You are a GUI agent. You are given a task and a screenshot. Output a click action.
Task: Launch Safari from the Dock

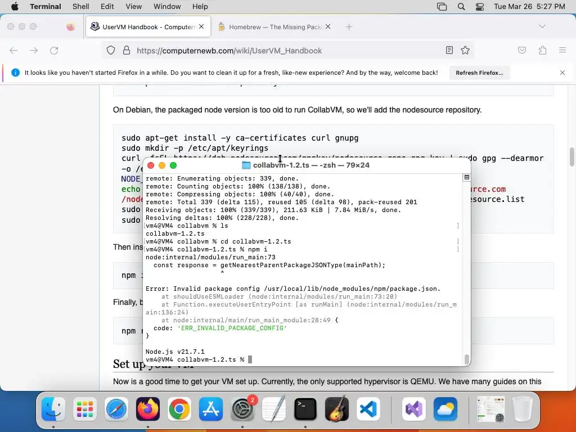pos(116,409)
